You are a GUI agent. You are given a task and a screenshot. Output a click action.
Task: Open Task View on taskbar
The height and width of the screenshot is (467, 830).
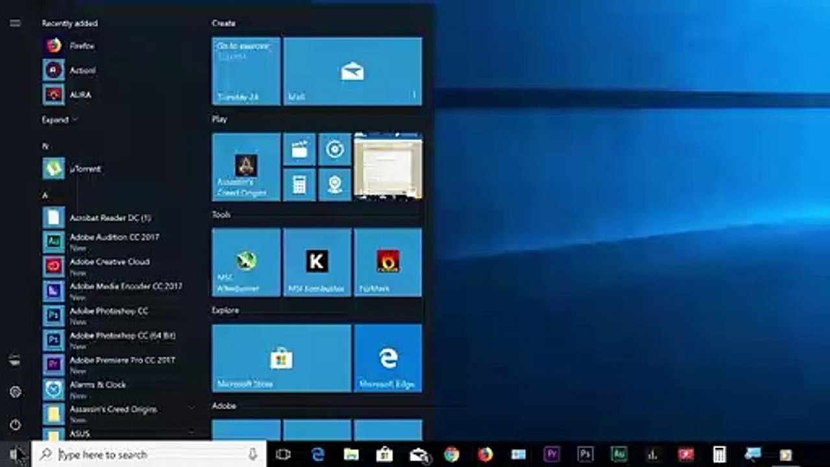pos(283,455)
